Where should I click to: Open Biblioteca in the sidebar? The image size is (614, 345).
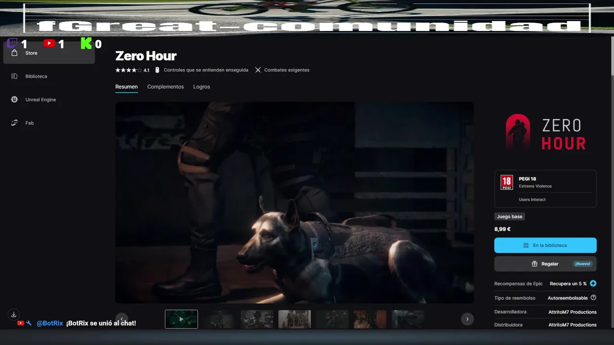[x=49, y=76]
